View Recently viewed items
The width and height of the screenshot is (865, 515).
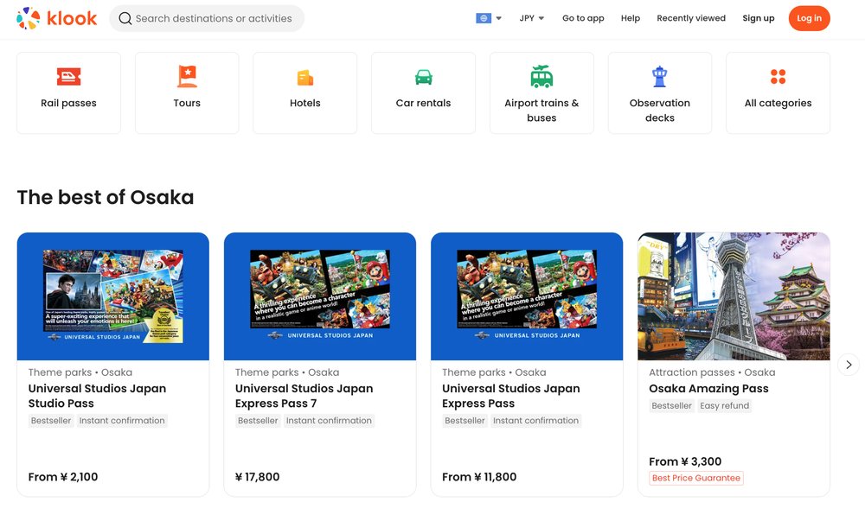(x=690, y=17)
